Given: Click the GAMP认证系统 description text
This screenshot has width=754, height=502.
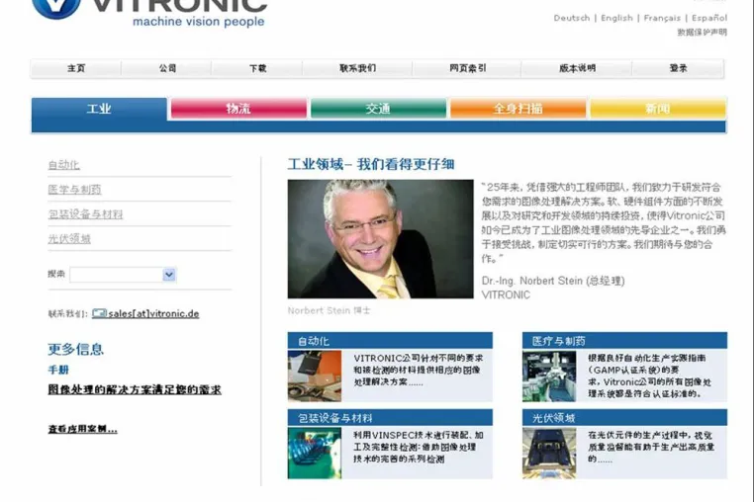Looking at the screenshot, I should (650, 376).
